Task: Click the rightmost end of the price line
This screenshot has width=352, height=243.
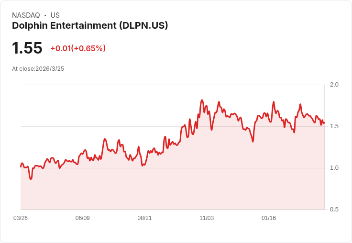Action: [324, 123]
